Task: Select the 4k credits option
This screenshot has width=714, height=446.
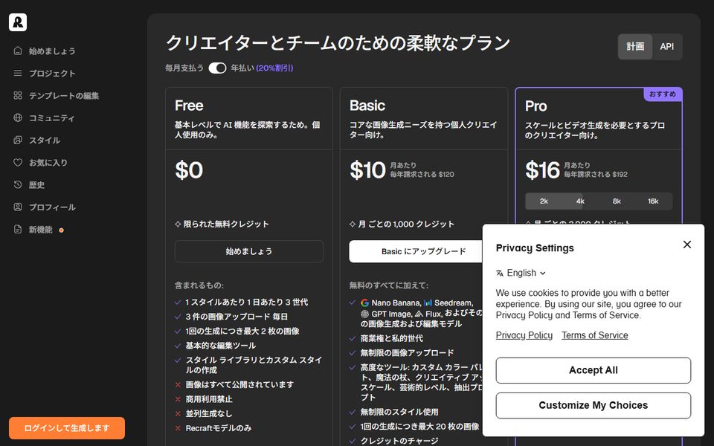Action: click(x=580, y=201)
